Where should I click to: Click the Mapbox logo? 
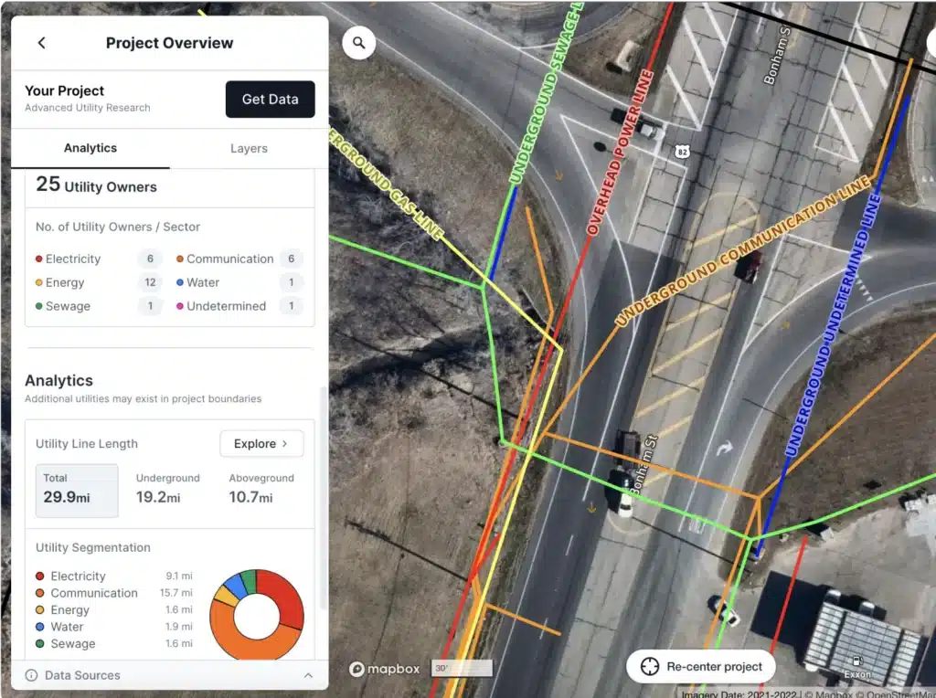tap(385, 669)
